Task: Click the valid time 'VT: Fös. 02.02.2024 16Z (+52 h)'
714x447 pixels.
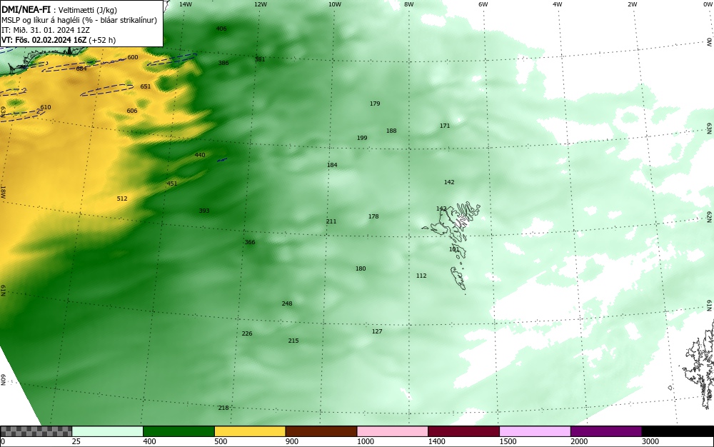Action: tap(59, 40)
